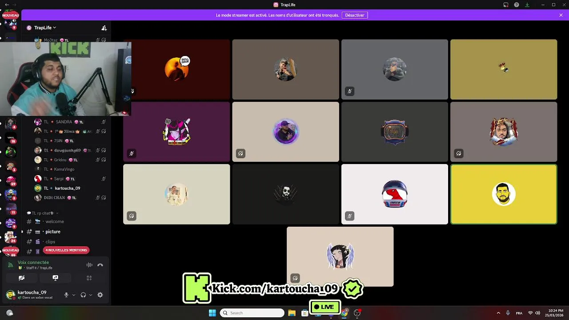Show hidden system tray icons
The image size is (569, 320).
pyautogui.click(x=498, y=313)
